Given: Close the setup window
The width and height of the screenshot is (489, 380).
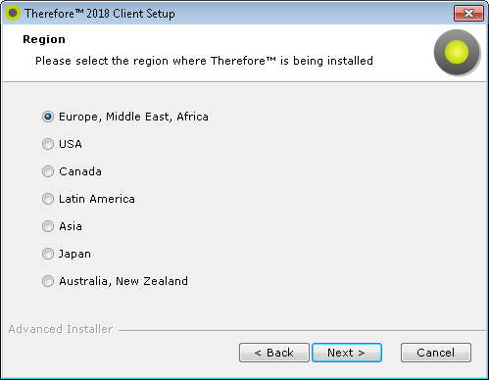Looking at the screenshot, I should [x=468, y=14].
